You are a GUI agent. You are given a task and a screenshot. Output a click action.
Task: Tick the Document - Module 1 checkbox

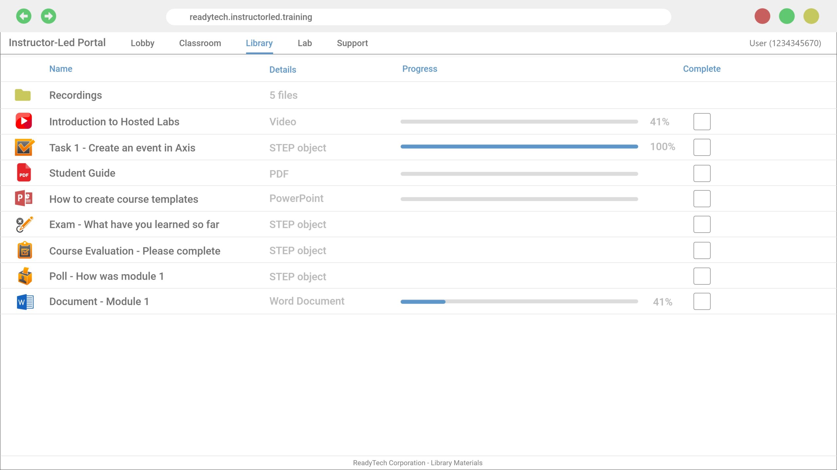[x=702, y=301]
